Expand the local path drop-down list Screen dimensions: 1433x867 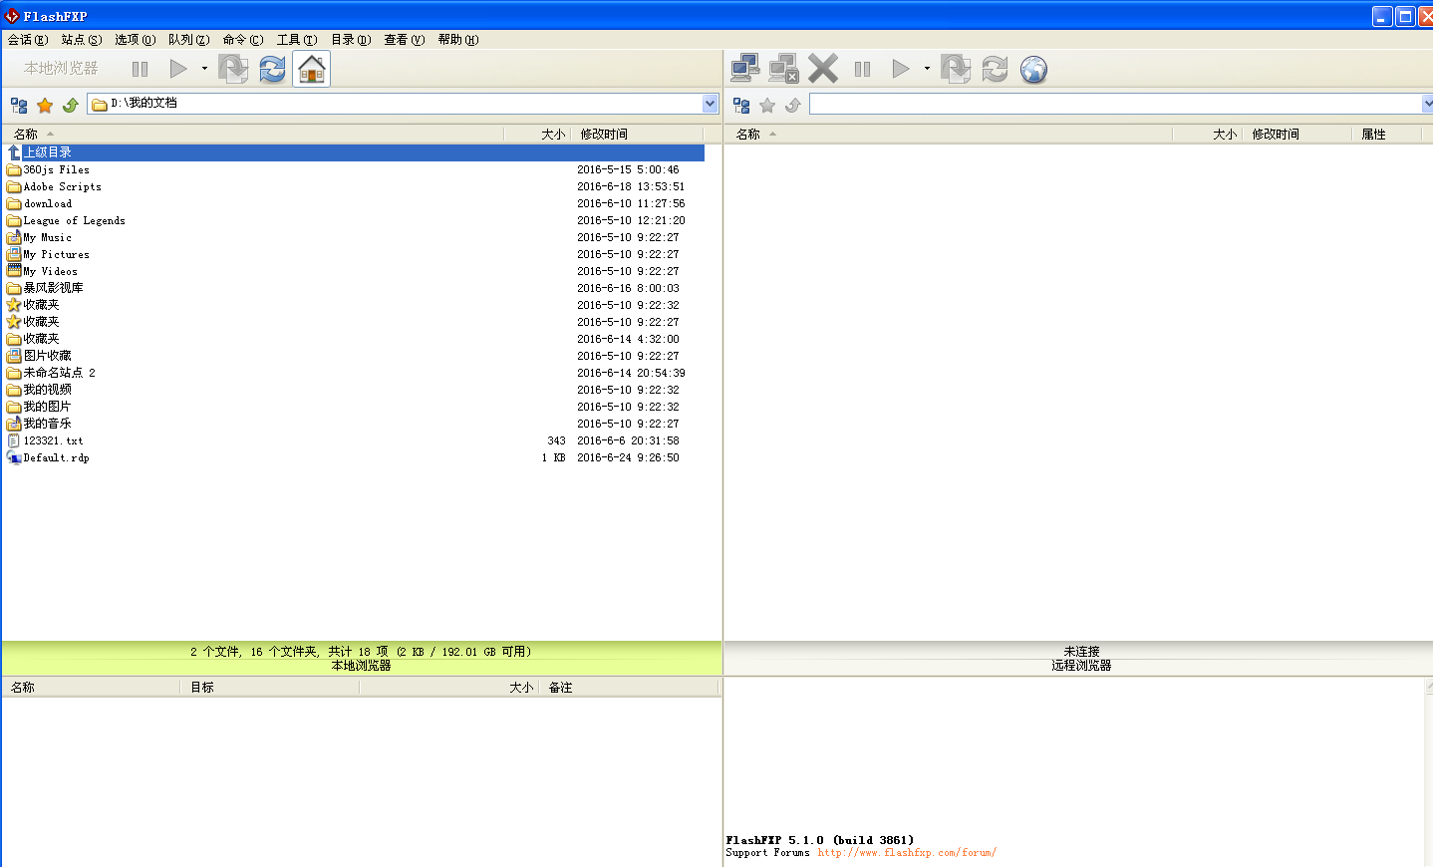tap(709, 103)
